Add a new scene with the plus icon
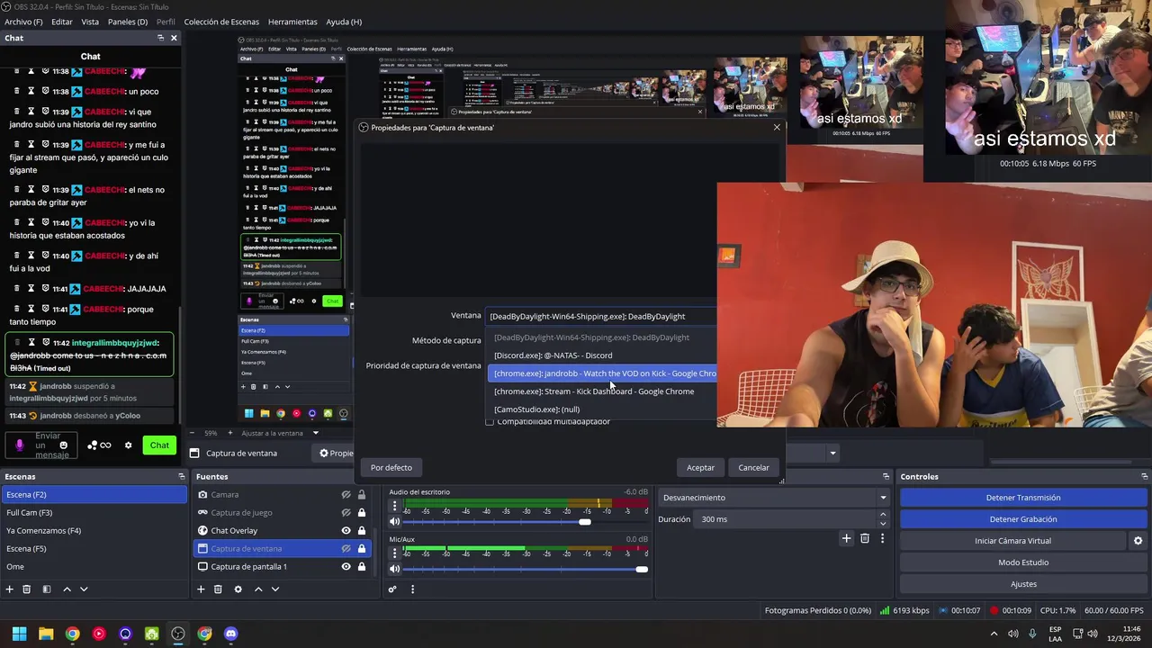This screenshot has width=1152, height=648. (10, 589)
